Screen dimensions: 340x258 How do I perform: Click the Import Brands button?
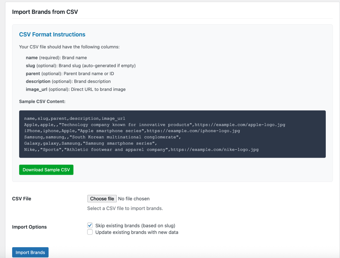(x=30, y=252)
